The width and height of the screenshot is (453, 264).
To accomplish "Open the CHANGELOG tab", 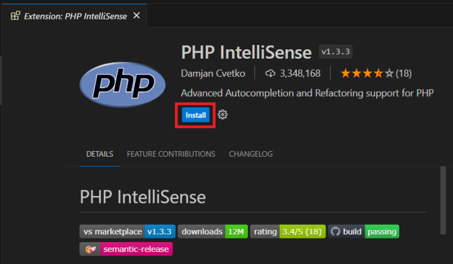I will [x=251, y=154].
